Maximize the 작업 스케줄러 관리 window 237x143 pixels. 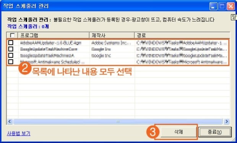click(x=222, y=6)
